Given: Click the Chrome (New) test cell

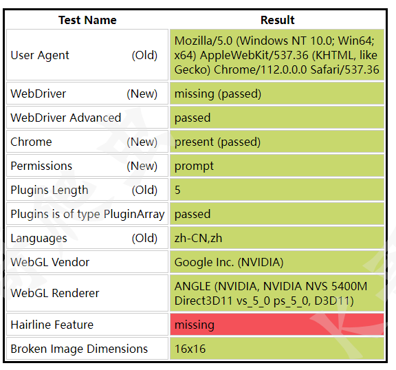Looking at the screenshot, I should [x=87, y=142].
